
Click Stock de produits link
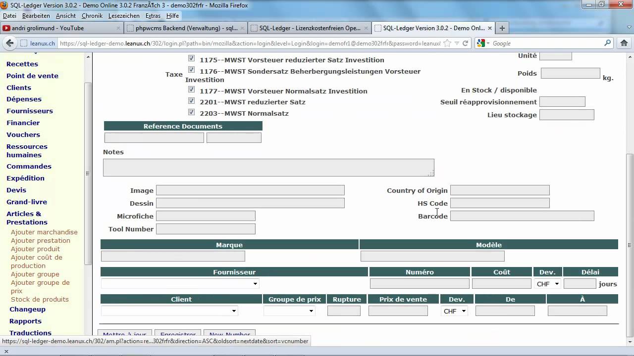click(x=40, y=299)
